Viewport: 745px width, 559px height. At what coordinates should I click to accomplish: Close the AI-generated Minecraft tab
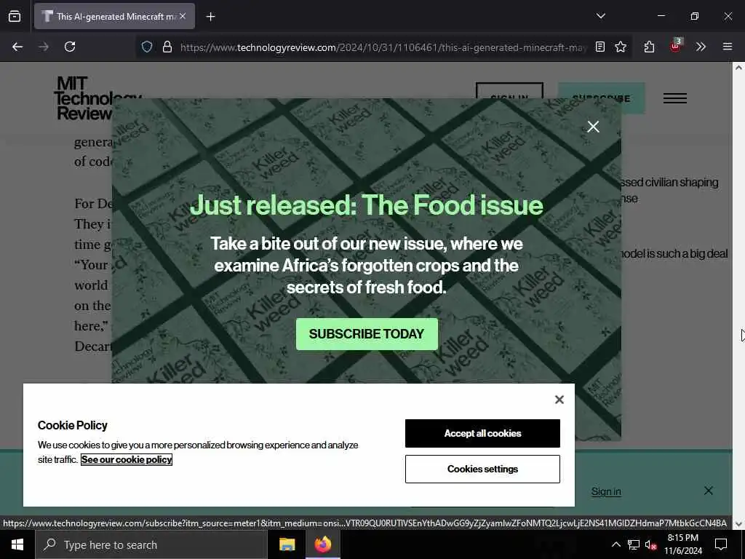pyautogui.click(x=183, y=16)
